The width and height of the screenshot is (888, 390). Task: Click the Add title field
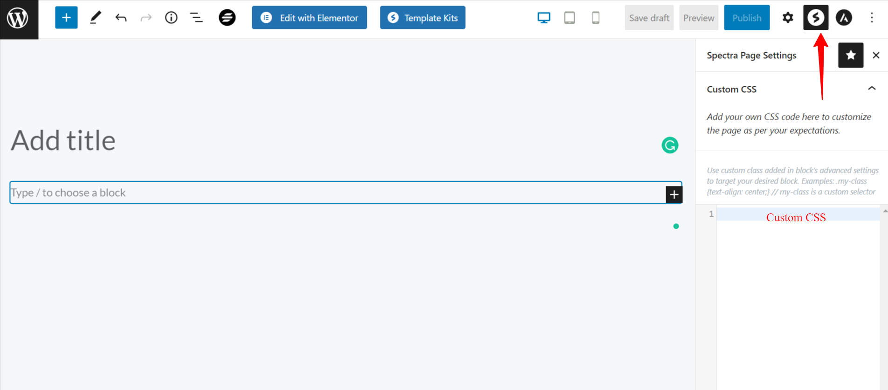pyautogui.click(x=63, y=140)
